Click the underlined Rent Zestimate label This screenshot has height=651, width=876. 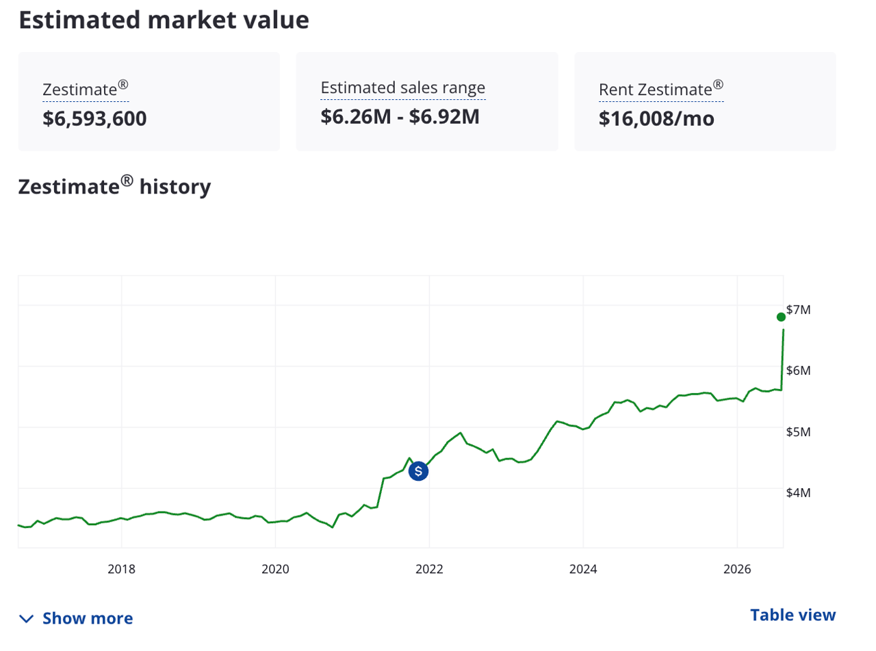[661, 90]
